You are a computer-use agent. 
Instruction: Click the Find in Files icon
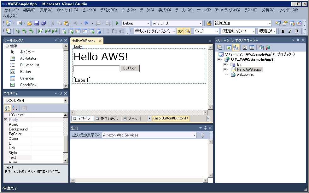click(x=209, y=23)
